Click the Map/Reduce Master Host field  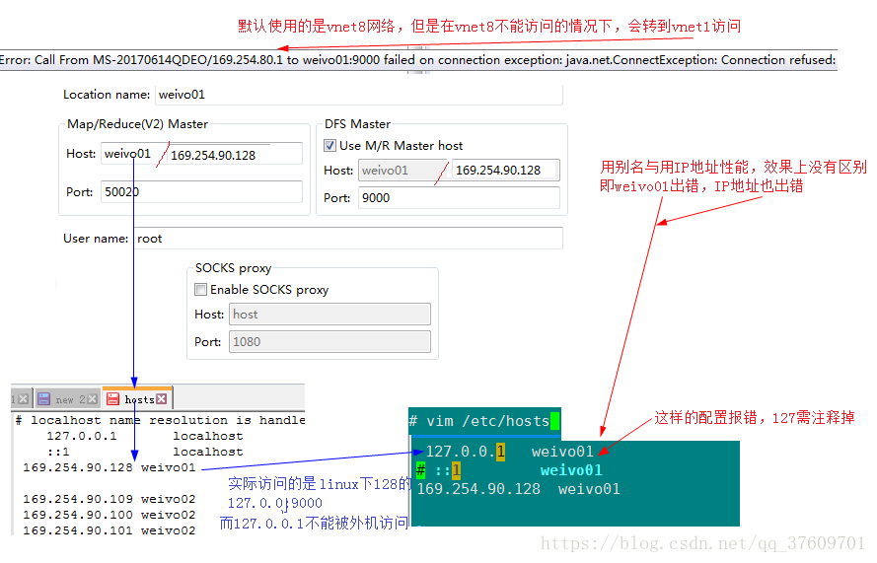pos(201,154)
